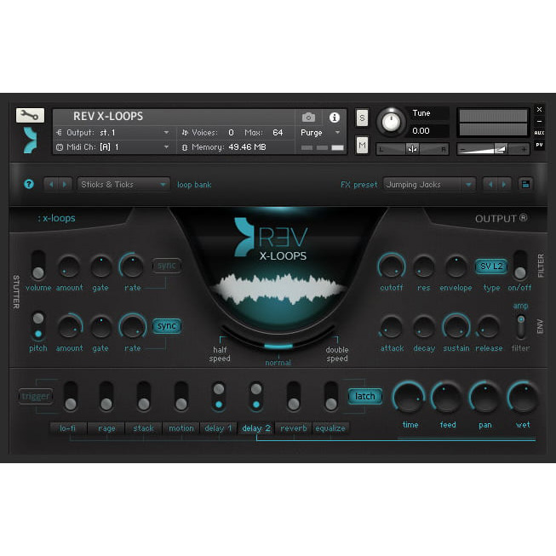This screenshot has height=556, width=556.
Task: Click the Max voices value 64
Action: 278,133
